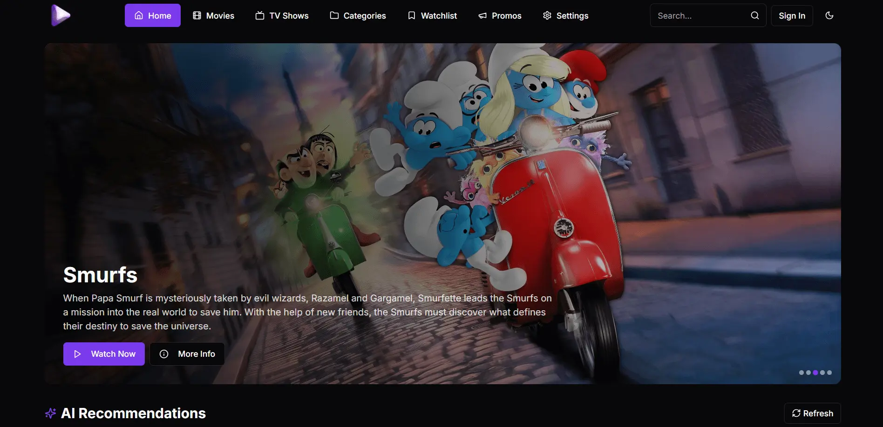Click the purple play logo icon

(x=61, y=15)
